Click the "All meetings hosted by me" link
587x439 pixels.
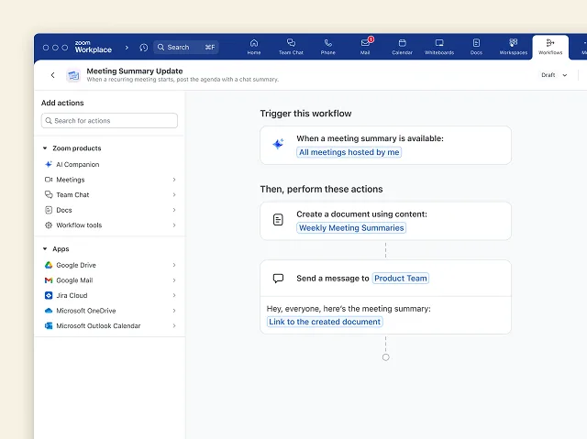point(349,152)
